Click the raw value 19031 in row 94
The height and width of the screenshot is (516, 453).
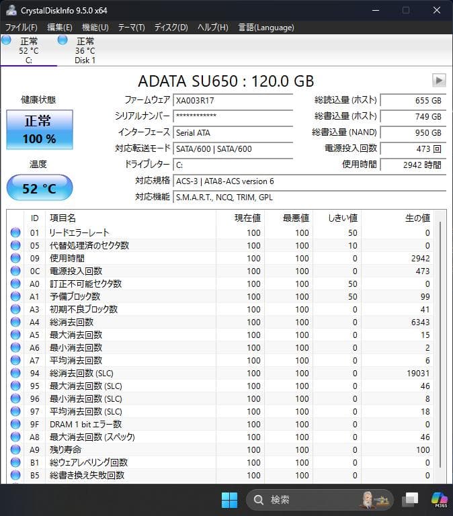coord(418,373)
